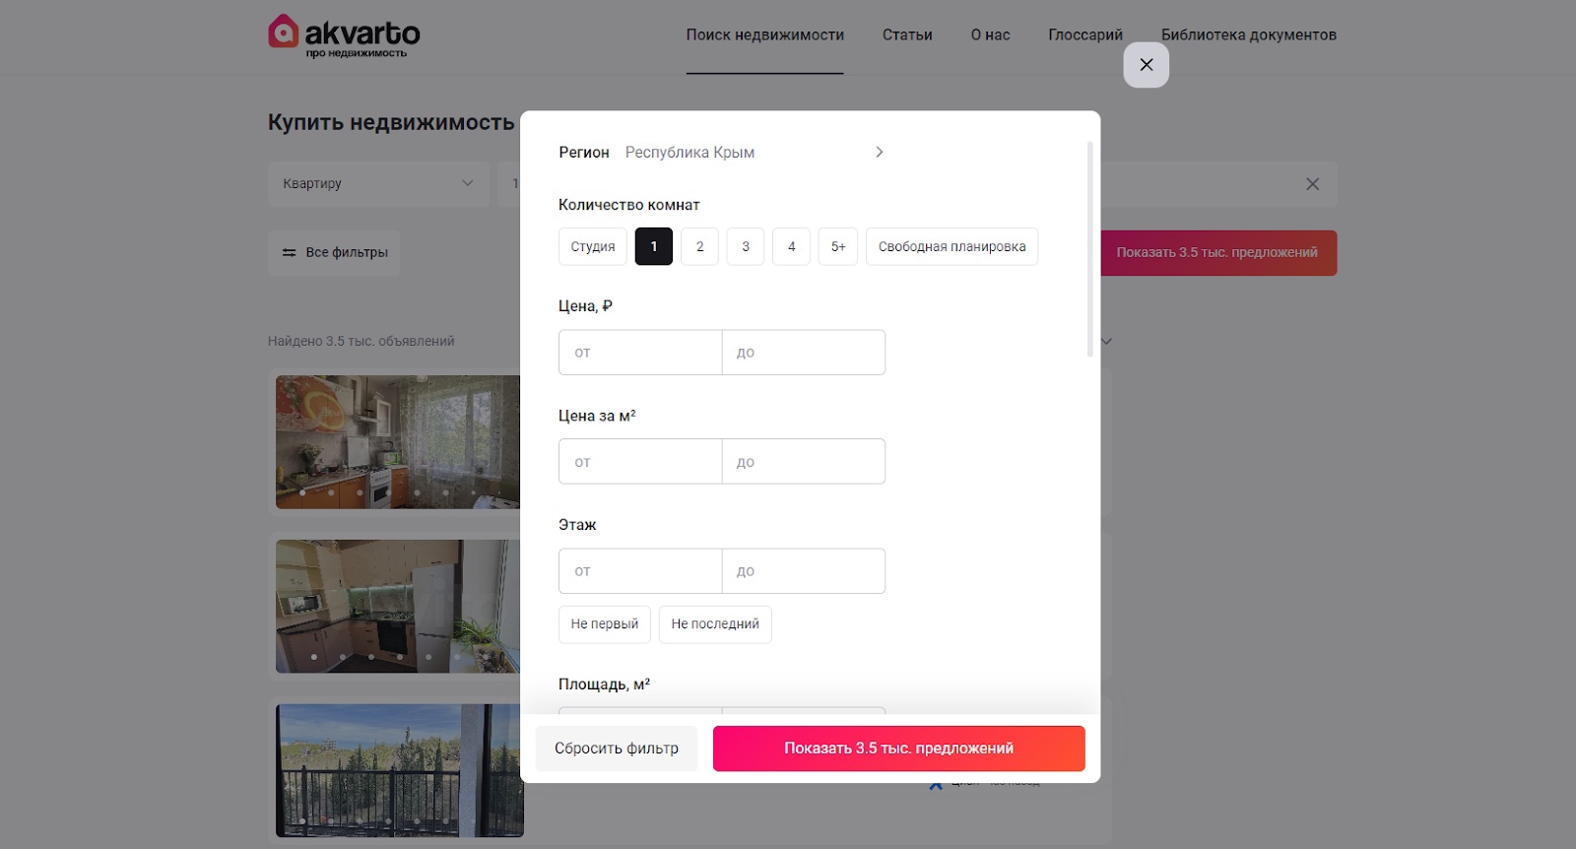The width and height of the screenshot is (1576, 849).
Task: Open the third listing's balcony view photo
Action: coord(398,770)
